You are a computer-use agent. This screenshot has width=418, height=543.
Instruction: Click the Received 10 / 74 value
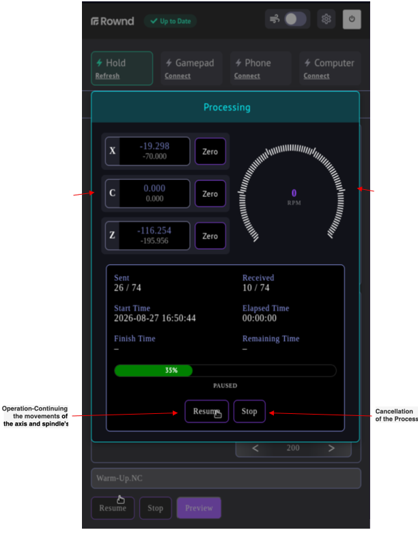coord(256,288)
